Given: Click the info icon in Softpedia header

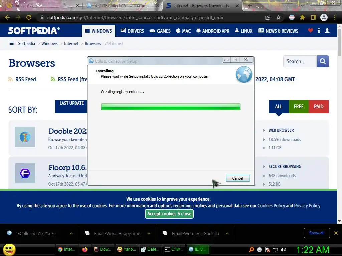Looking at the screenshot, I should (319, 30).
